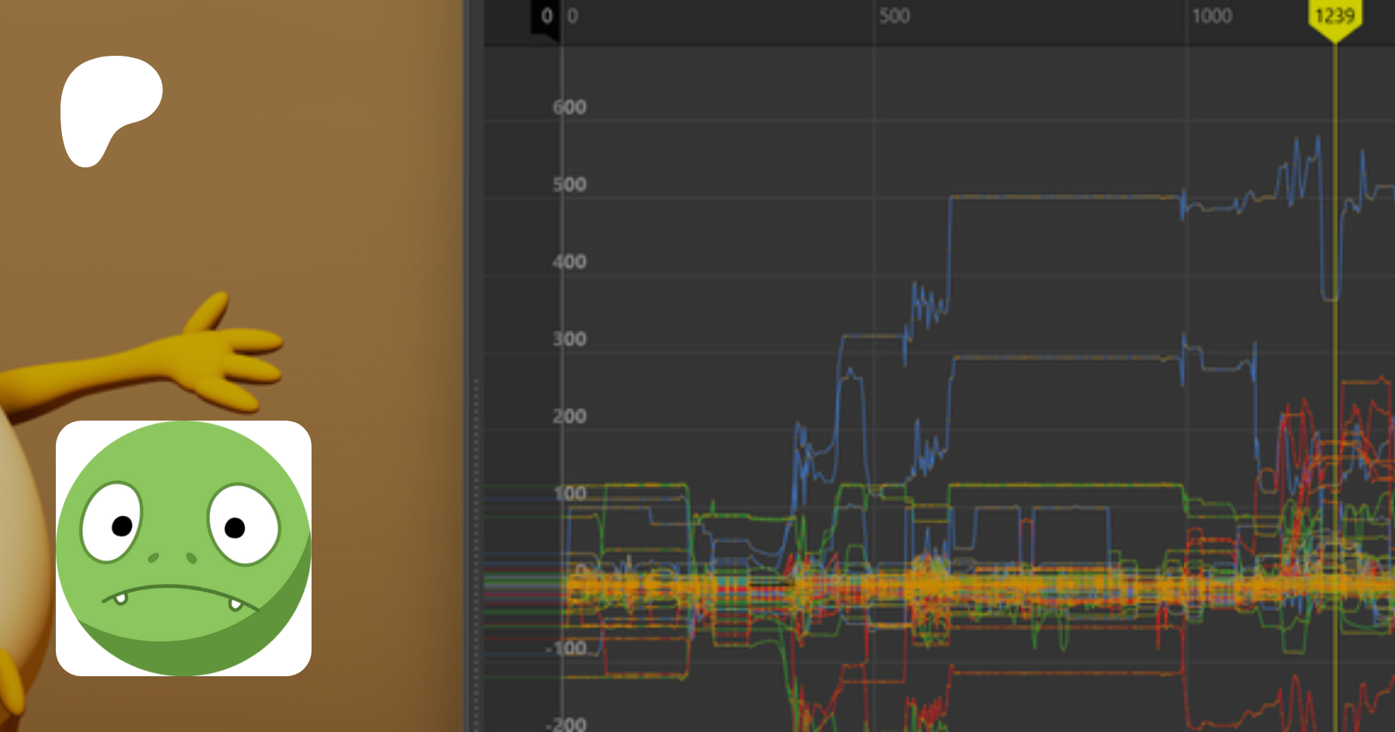The image size is (1395, 732).
Task: Click the 600 value axis label
Action: coord(570,108)
